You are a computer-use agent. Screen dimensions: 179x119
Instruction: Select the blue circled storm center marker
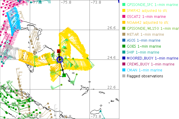(x=59, y=59)
